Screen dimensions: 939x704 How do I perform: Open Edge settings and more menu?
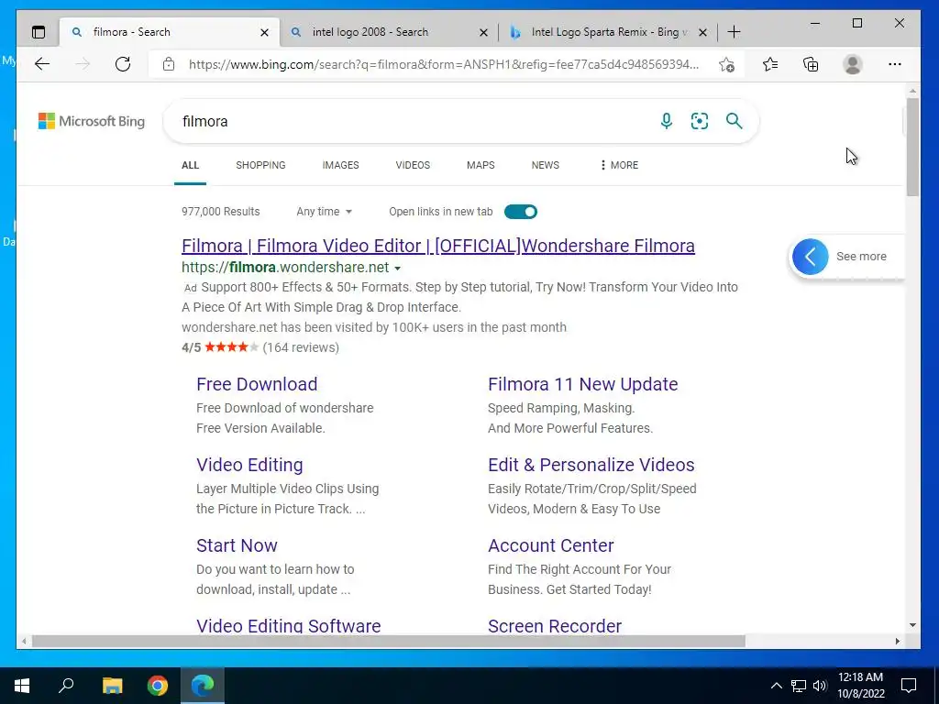coord(895,64)
